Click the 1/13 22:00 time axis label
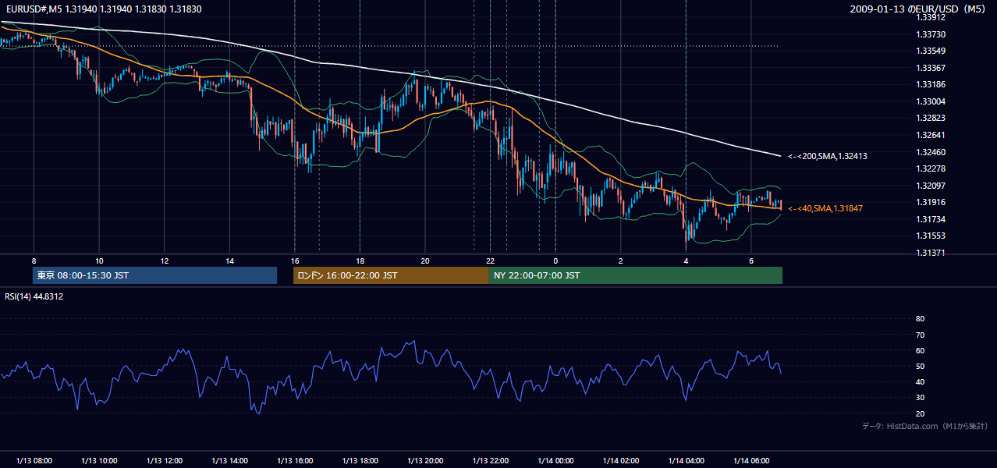This screenshot has height=468, width=997. pos(490,461)
